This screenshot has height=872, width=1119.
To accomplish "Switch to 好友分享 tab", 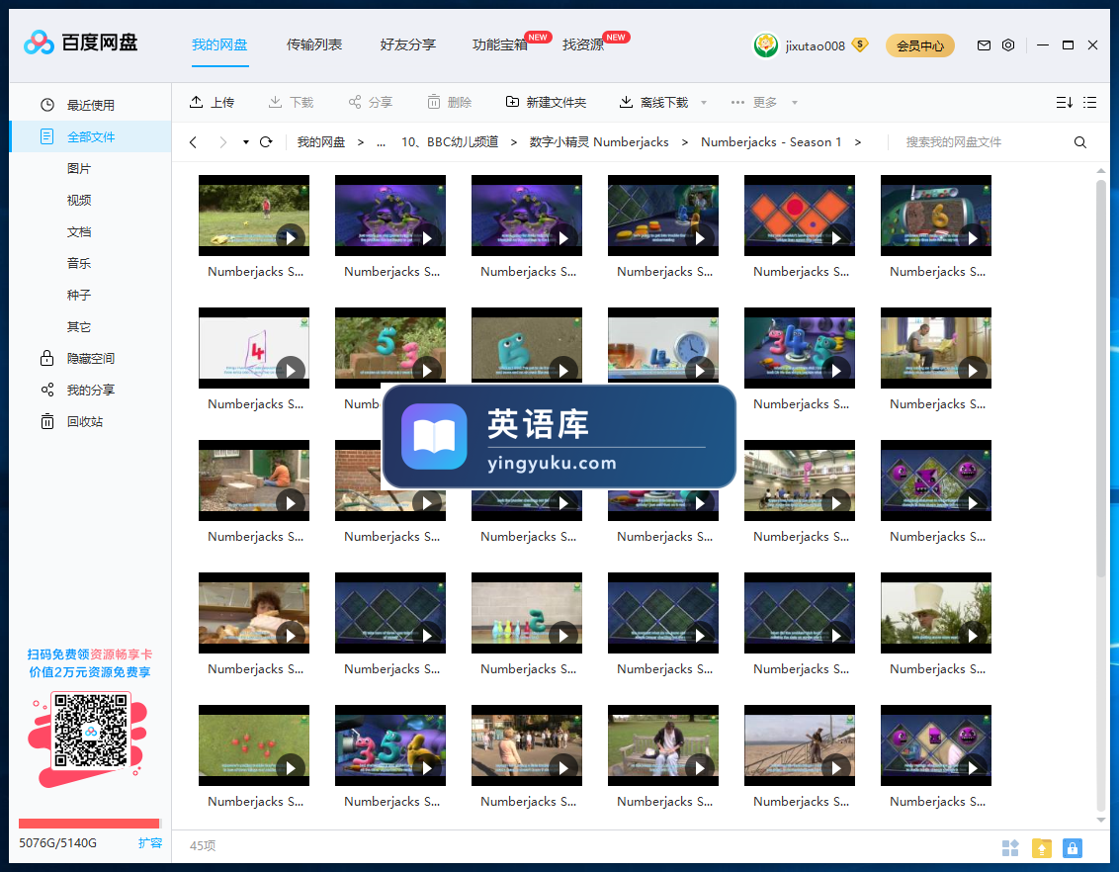I will pos(408,44).
